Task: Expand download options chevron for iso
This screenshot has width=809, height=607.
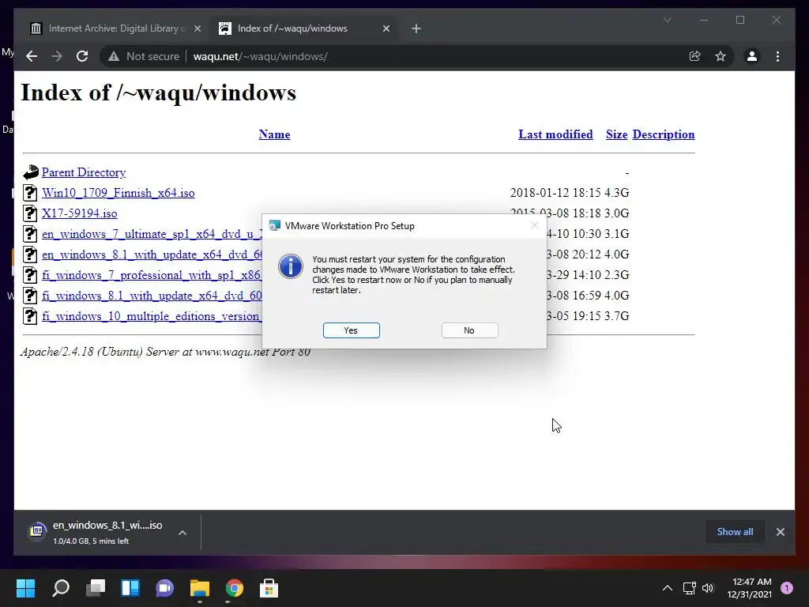Action: tap(182, 533)
